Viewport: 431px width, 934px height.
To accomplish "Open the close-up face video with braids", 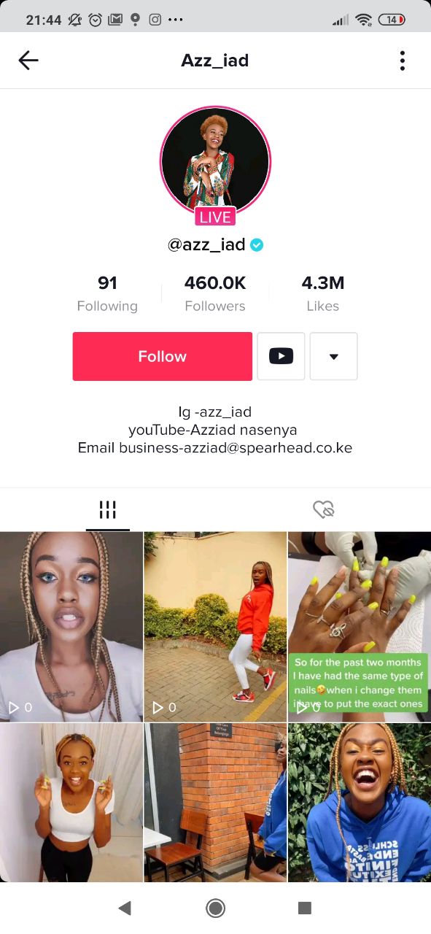I will (x=71, y=627).
